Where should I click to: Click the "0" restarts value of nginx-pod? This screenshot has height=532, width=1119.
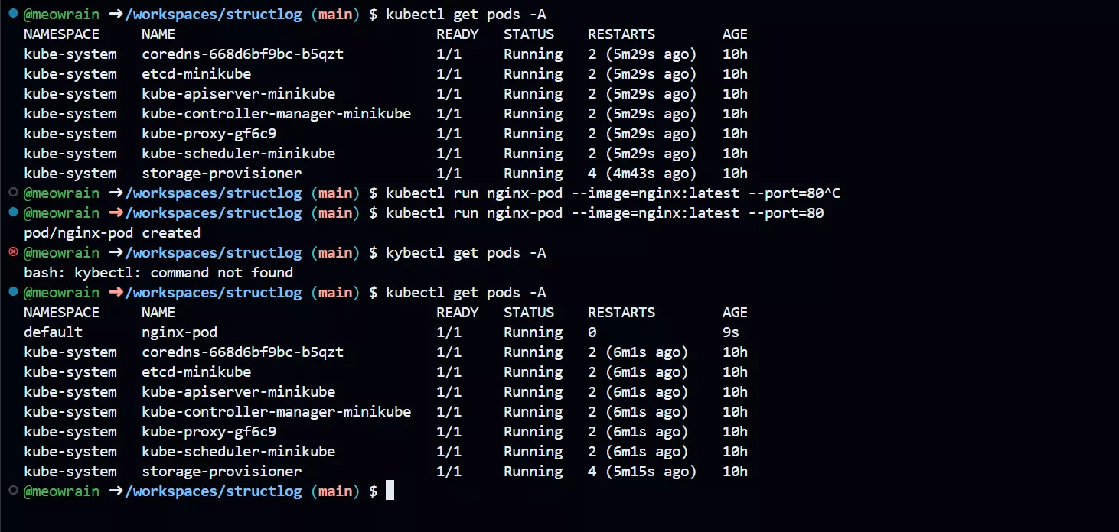pos(592,332)
